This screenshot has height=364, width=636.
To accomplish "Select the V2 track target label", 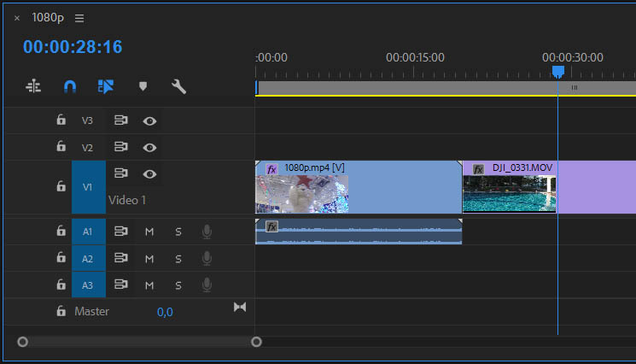I will pos(87,147).
